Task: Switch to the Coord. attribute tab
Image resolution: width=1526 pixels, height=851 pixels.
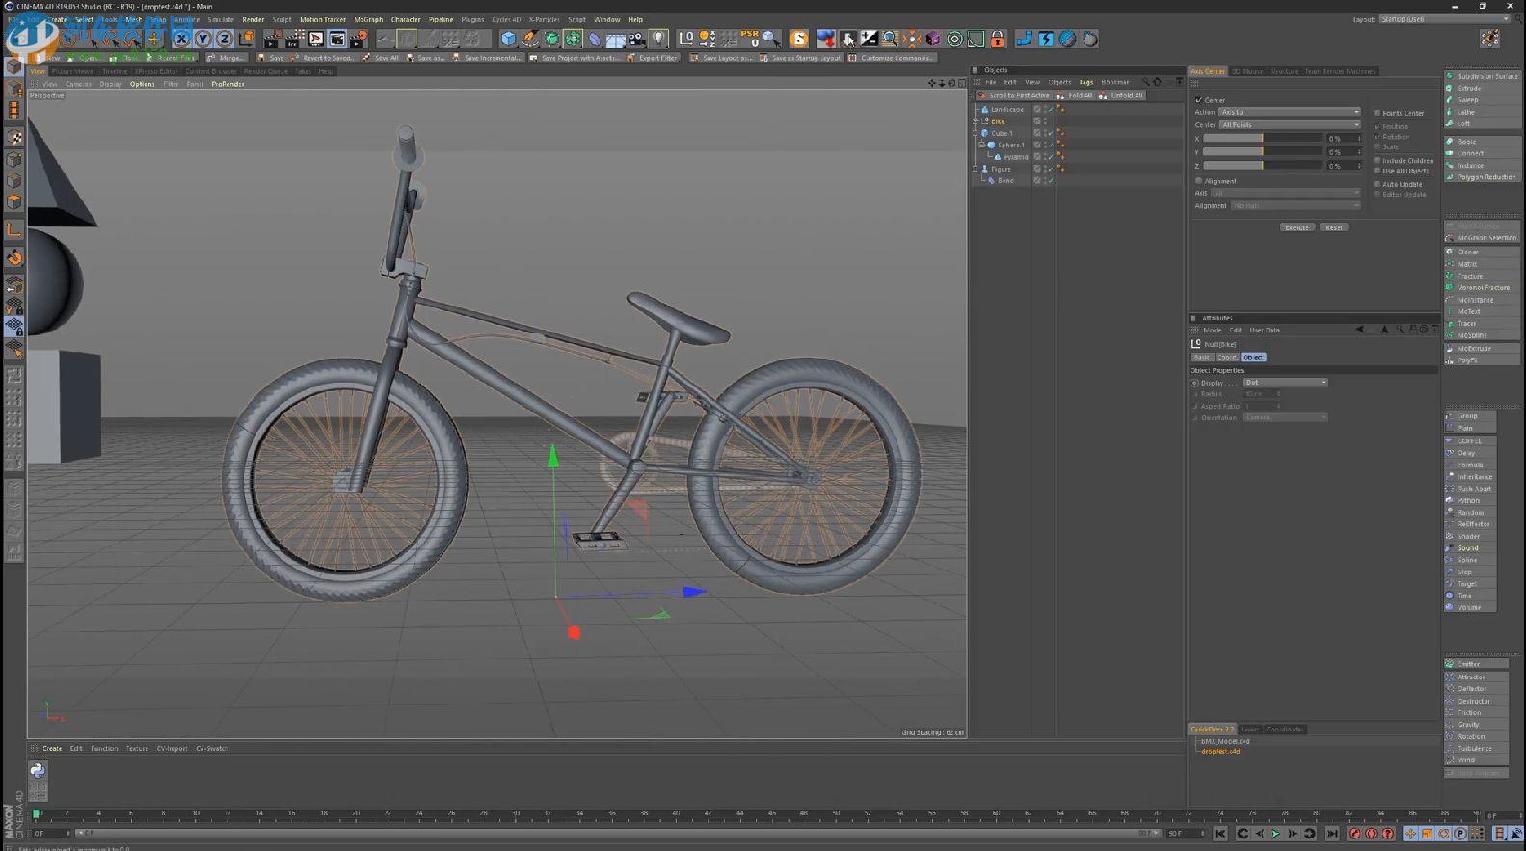Action: pos(1226,358)
